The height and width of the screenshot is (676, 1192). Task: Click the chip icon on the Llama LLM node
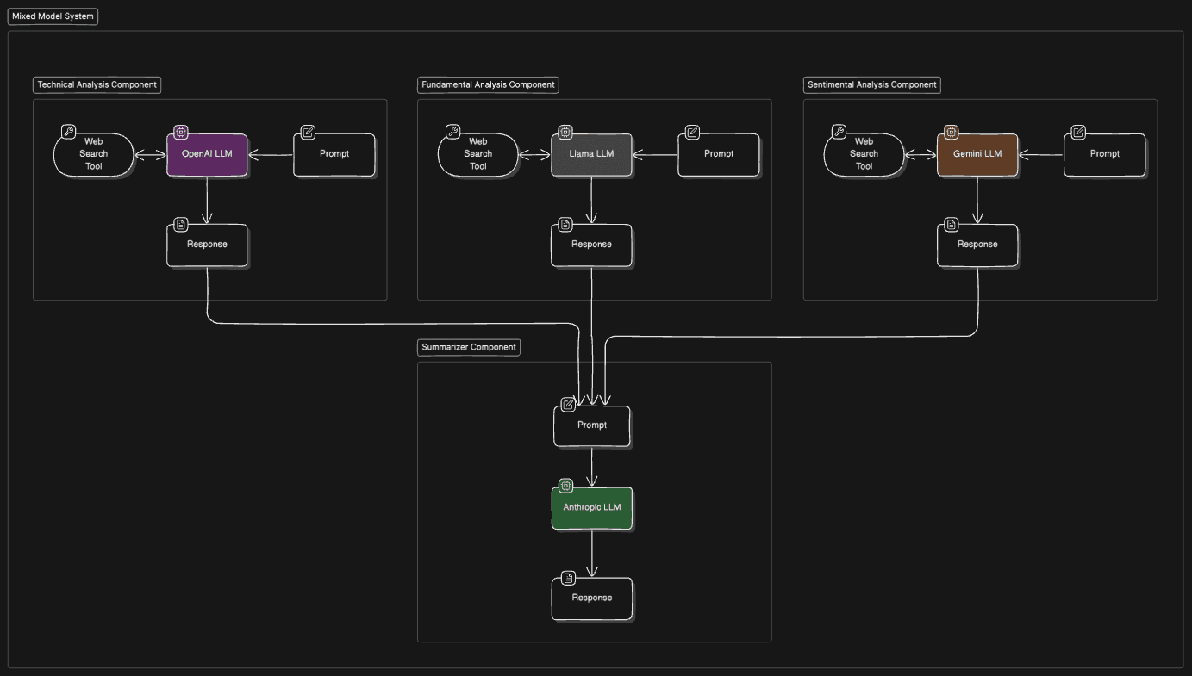point(565,132)
